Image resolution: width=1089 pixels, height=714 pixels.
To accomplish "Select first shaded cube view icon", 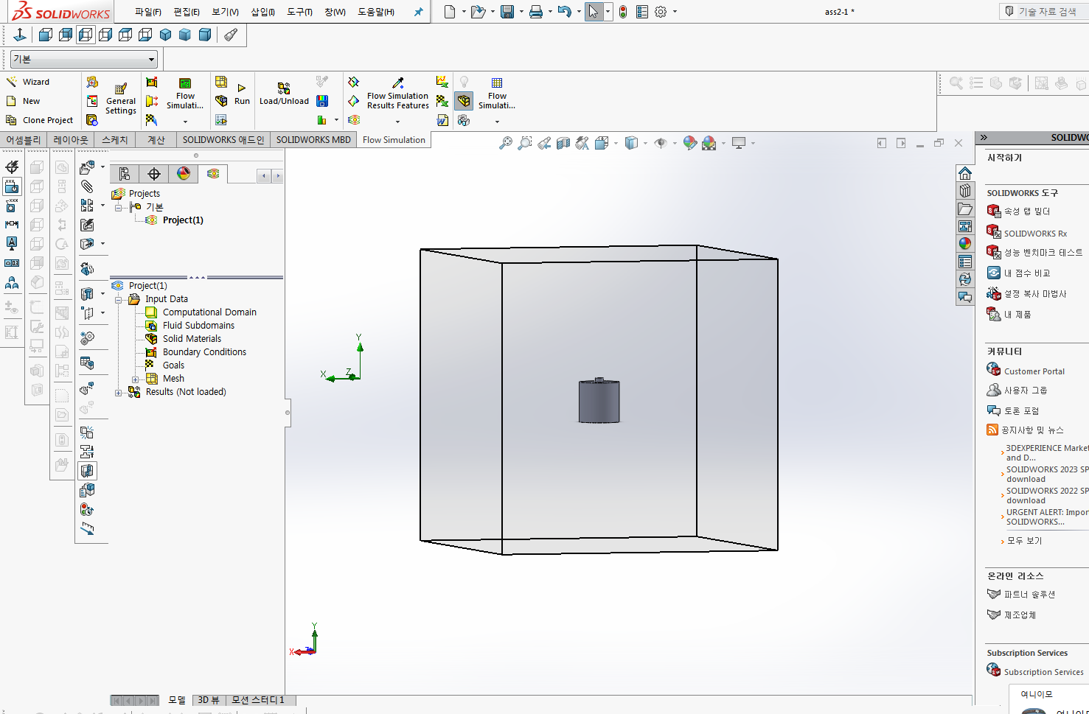I will click(x=165, y=35).
